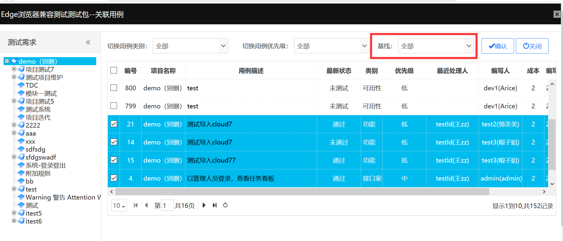Click bb node icon
The height and width of the screenshot is (241, 563).
(21, 181)
